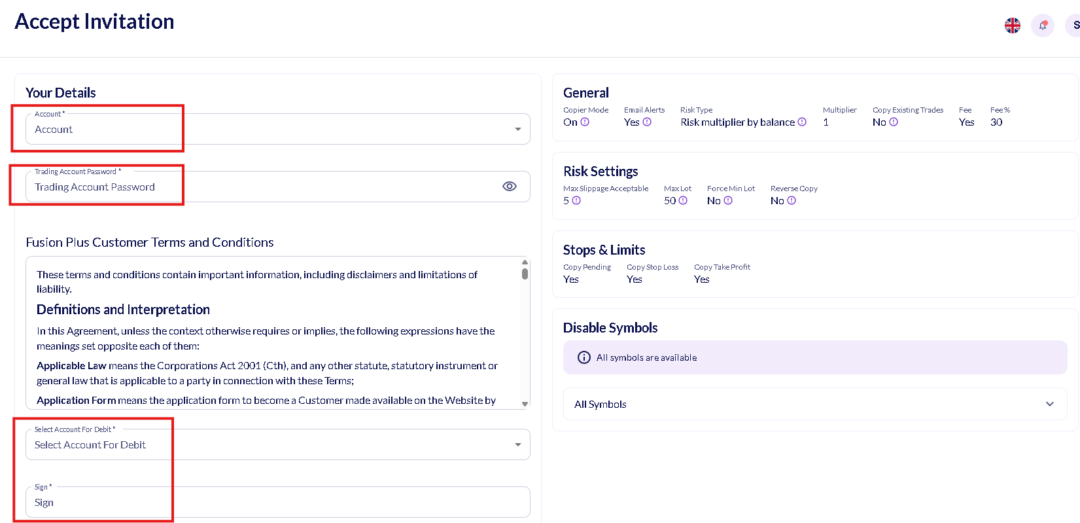The width and height of the screenshot is (1080, 523).
Task: Click the terms scrollbar up arrow
Action: click(x=525, y=262)
